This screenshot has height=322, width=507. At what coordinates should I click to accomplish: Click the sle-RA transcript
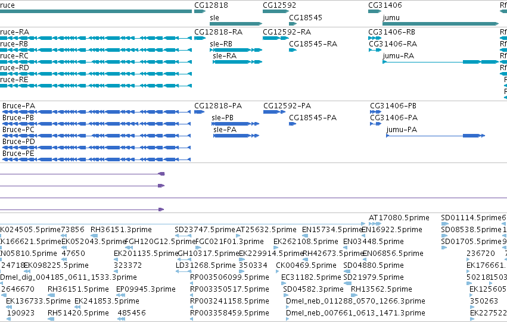click(237, 62)
